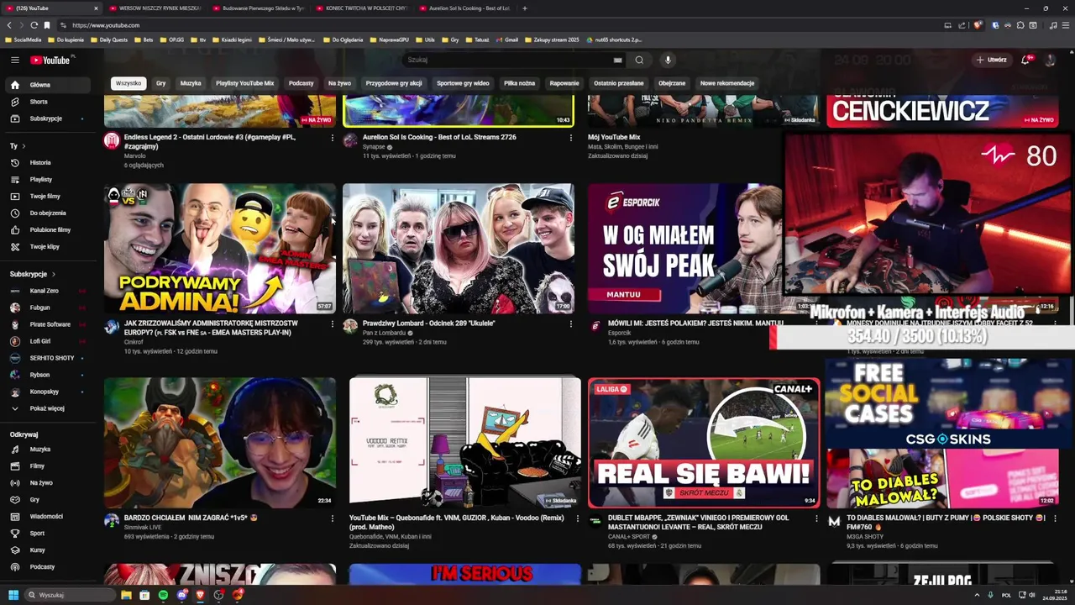Open Kanał Zero subscription channel

pyautogui.click(x=47, y=291)
